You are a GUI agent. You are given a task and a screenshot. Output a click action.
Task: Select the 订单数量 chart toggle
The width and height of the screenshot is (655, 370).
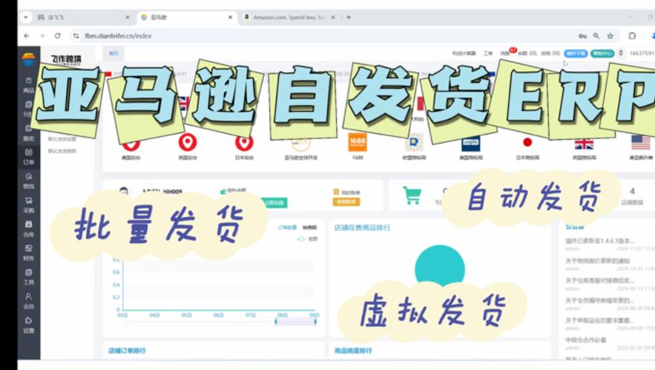pos(287,227)
